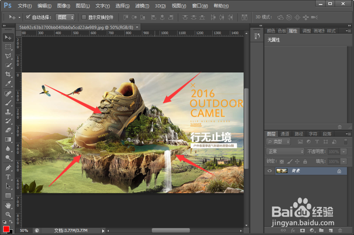354x235 pixels.
Task: Select the Healing Brush tool
Action: tap(8, 93)
